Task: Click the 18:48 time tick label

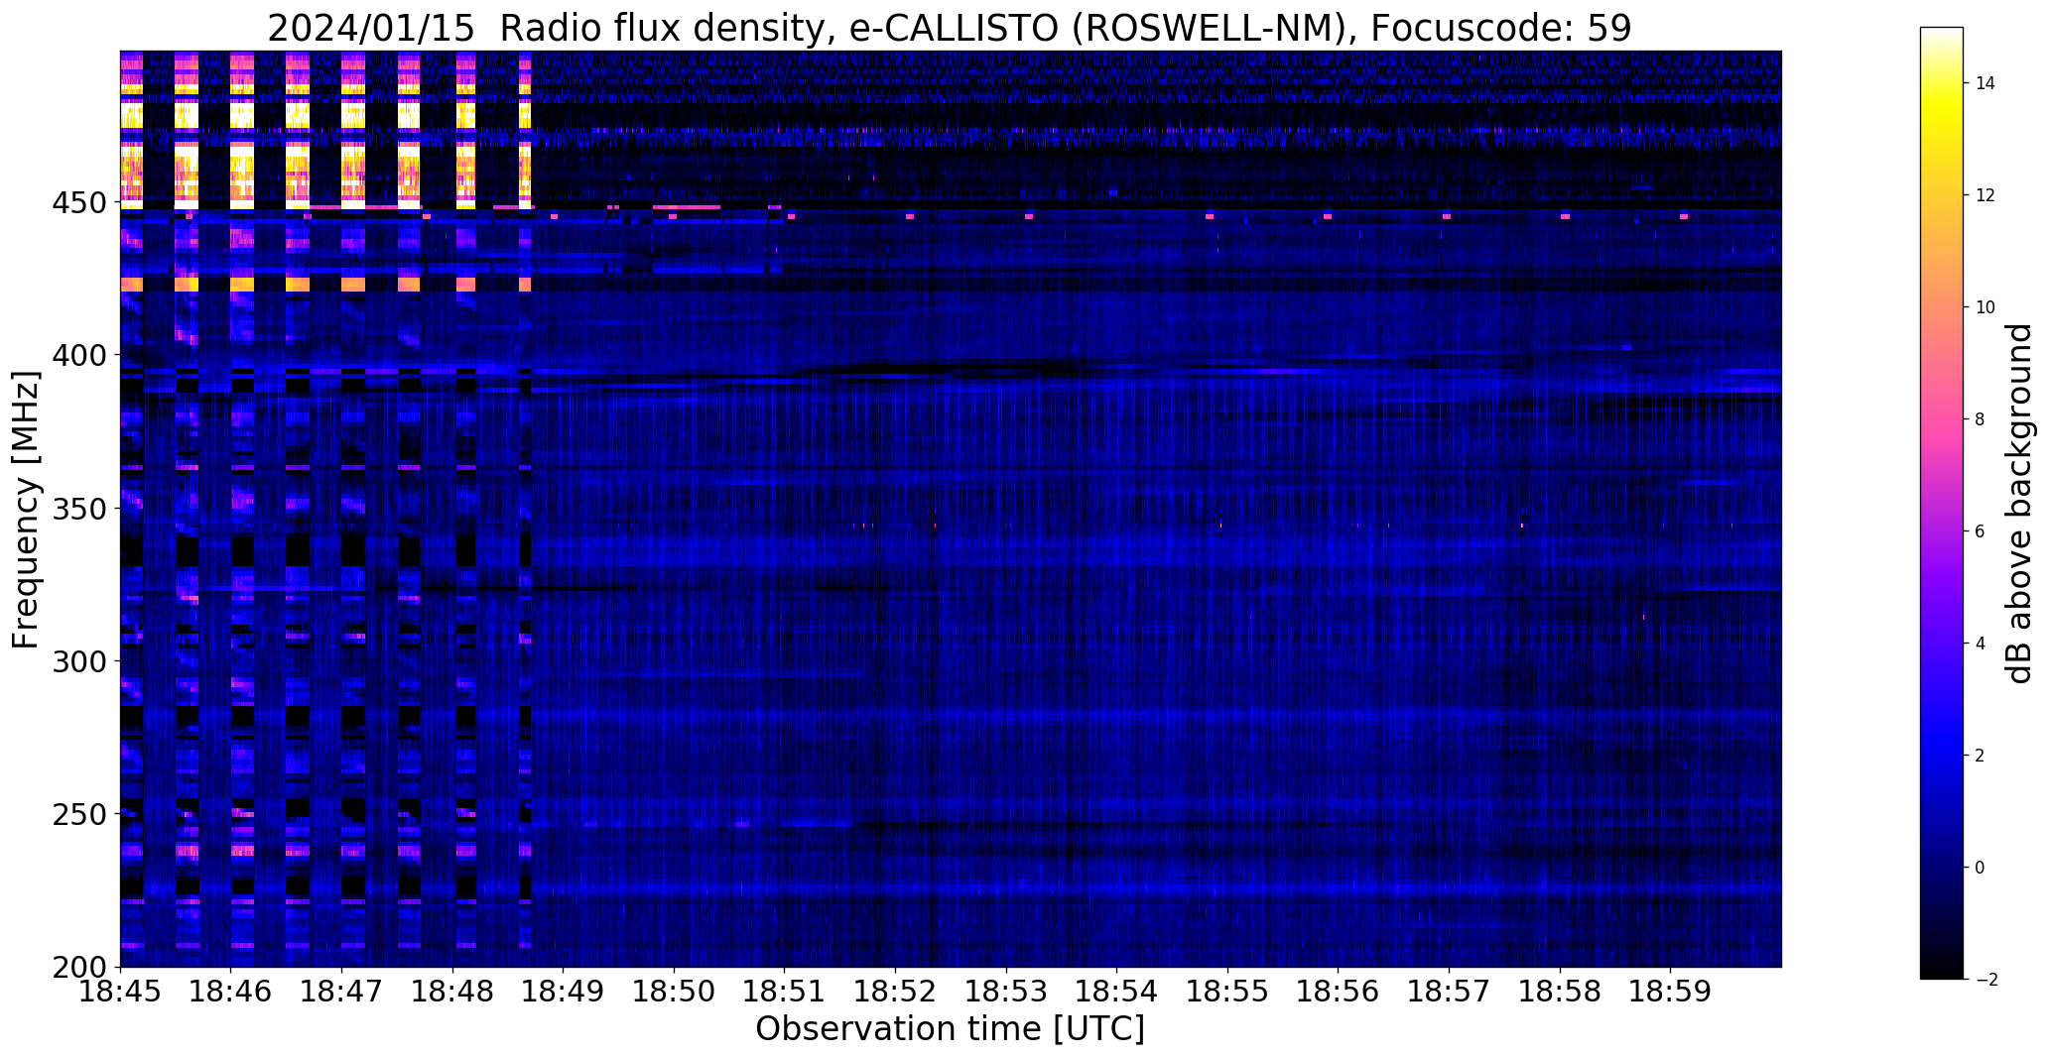Action: [x=453, y=991]
